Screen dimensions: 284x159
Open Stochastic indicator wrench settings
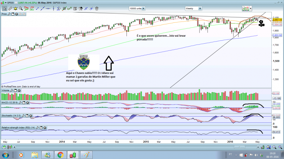click(23, 116)
